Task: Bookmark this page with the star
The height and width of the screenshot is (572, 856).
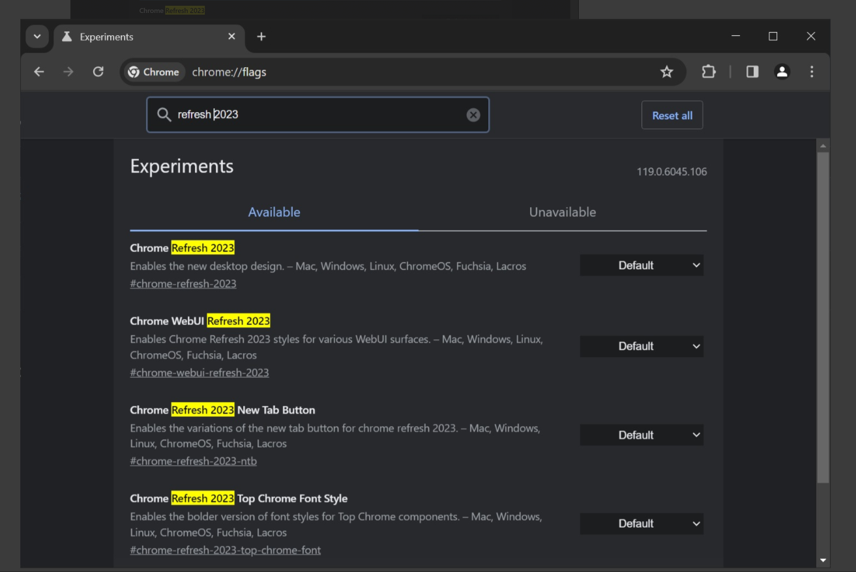Action: (666, 72)
